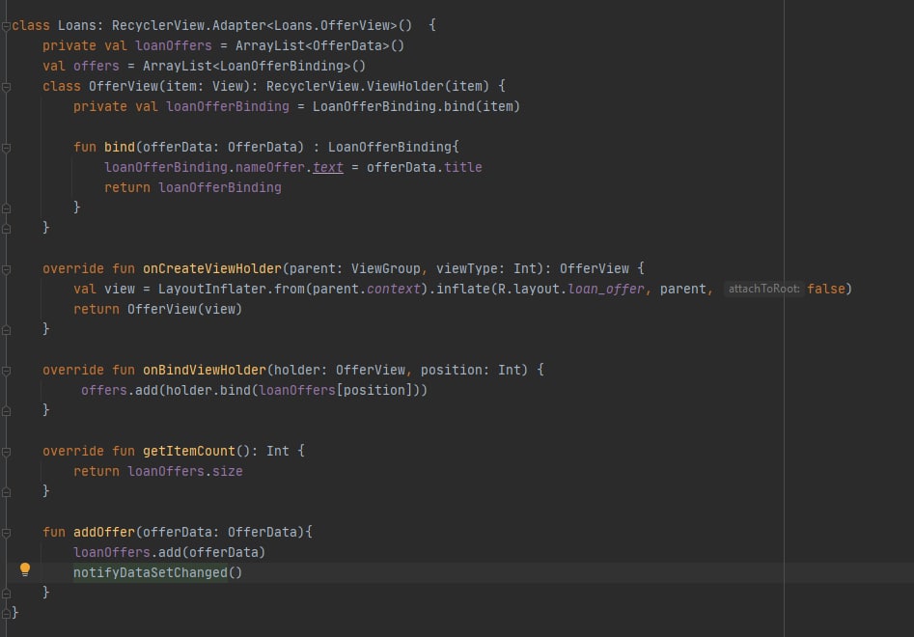Click RecyclerView.ViewHolder in OfferView declaration
Image resolution: width=914 pixels, height=637 pixels.
coord(355,86)
